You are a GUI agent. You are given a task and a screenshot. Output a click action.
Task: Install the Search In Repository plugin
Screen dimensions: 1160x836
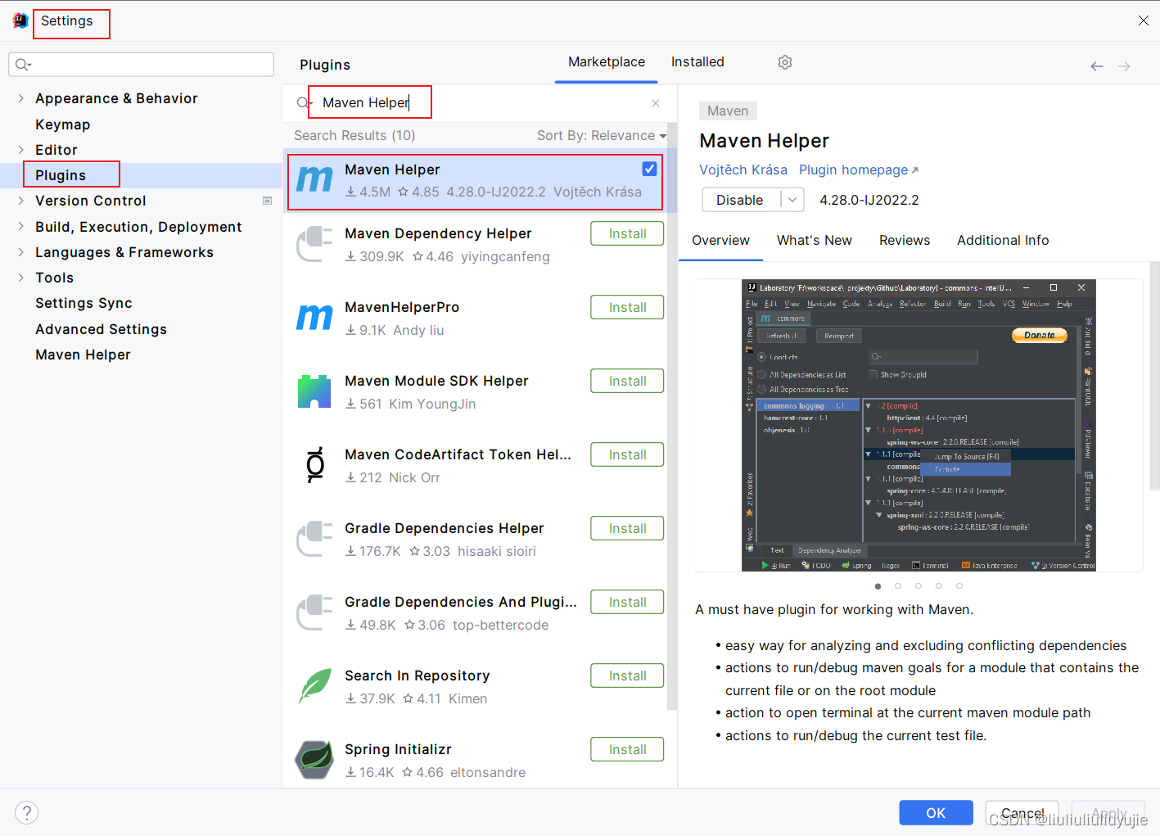[x=627, y=676]
